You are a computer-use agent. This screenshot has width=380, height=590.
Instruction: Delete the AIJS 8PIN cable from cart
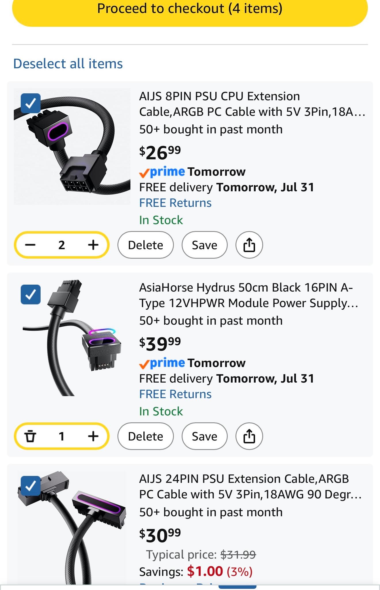[x=146, y=245]
